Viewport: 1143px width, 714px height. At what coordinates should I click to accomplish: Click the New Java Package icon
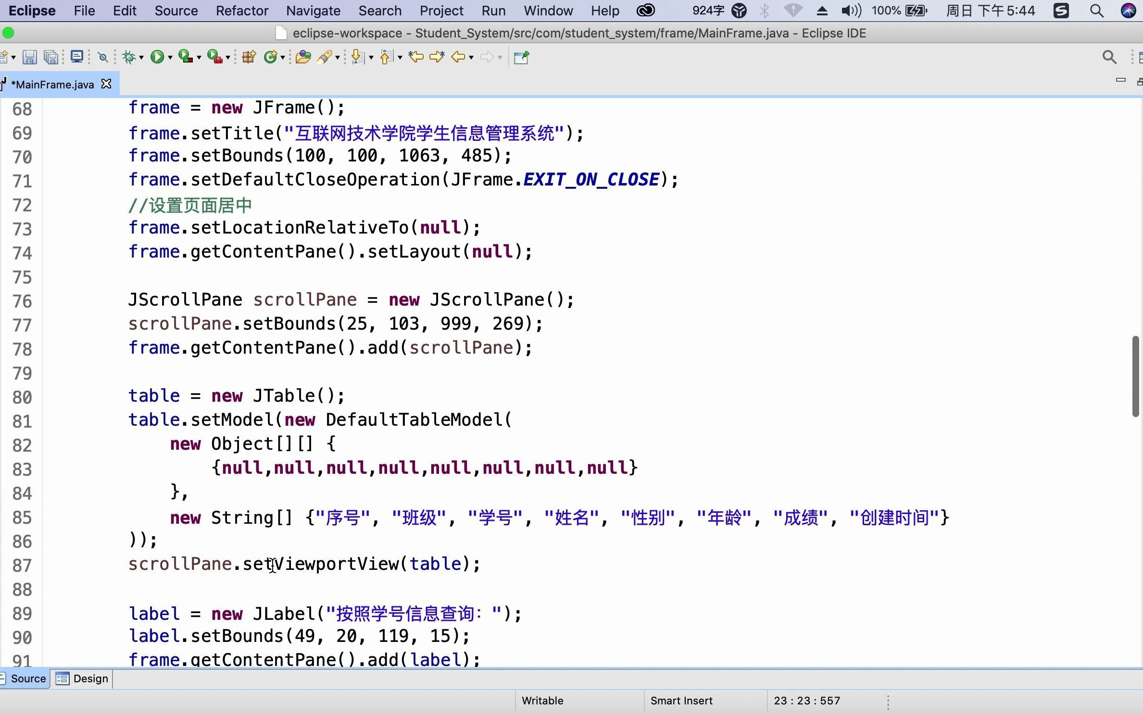point(249,57)
